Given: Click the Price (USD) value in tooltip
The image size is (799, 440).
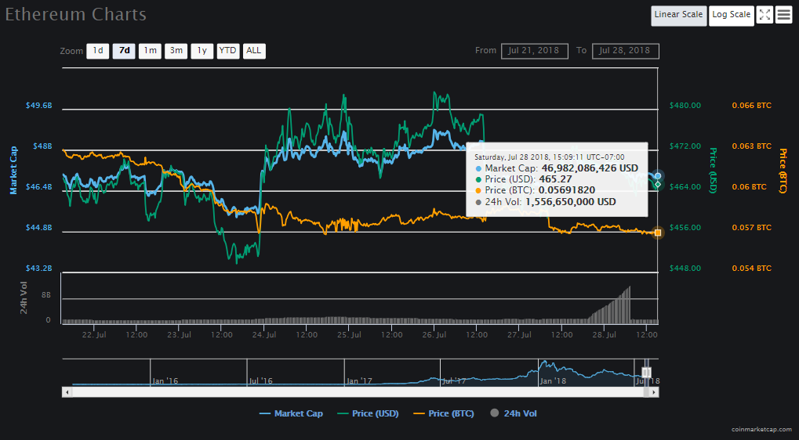Looking at the screenshot, I should tap(555, 179).
